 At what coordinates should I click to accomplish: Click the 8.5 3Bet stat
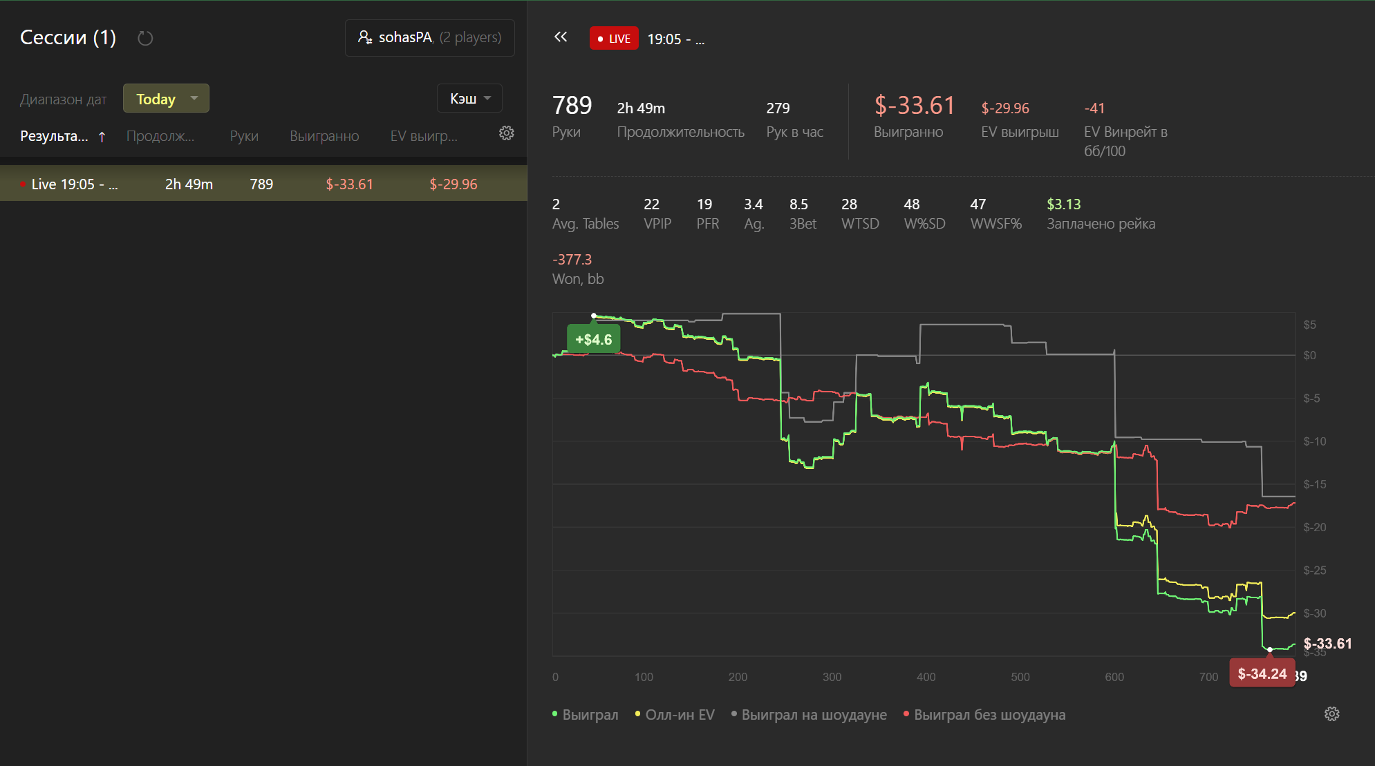[x=803, y=213]
